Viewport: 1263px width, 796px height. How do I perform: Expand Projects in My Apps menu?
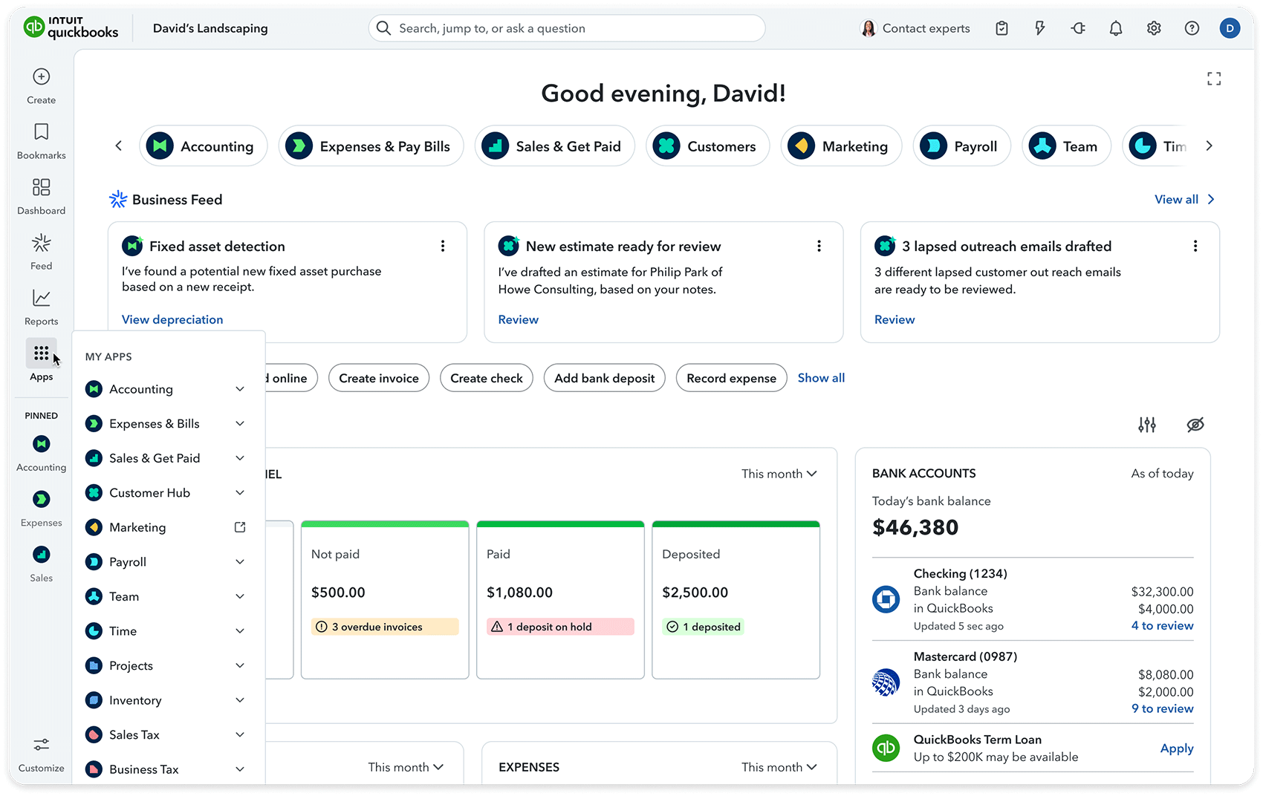pos(240,665)
